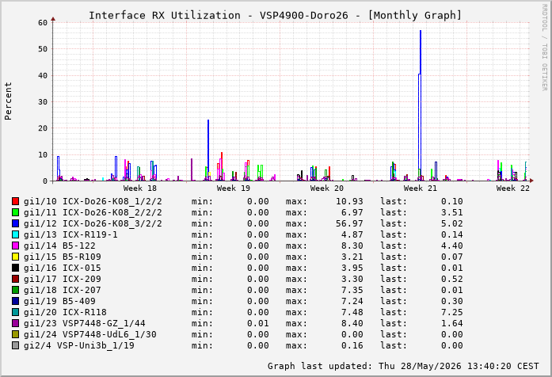The width and height of the screenshot is (552, 377).
Task: Select legend label gi1/23 VSP7448-GZ_1/44
Action: click(x=85, y=323)
